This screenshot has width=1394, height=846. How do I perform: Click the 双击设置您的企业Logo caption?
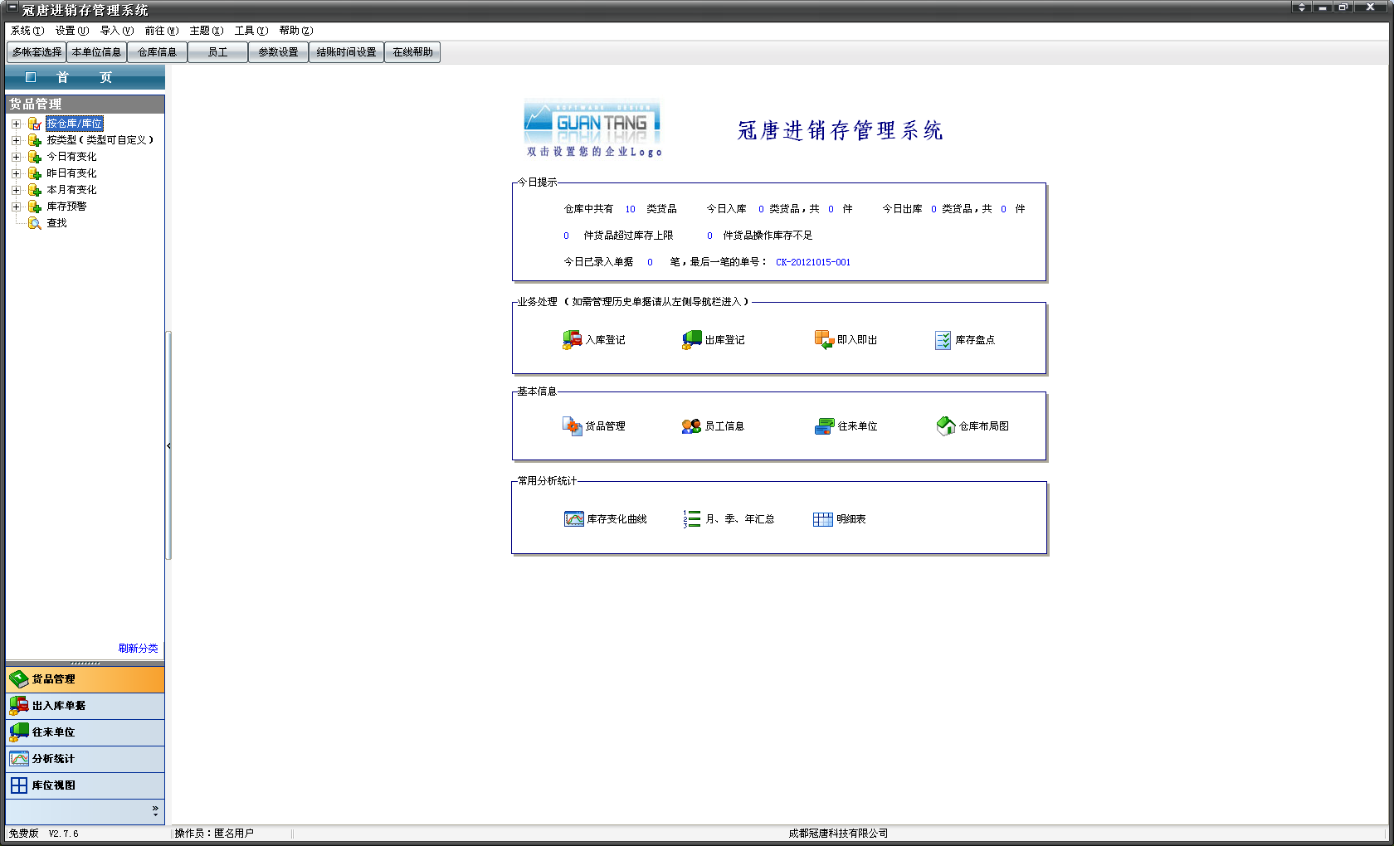click(594, 152)
